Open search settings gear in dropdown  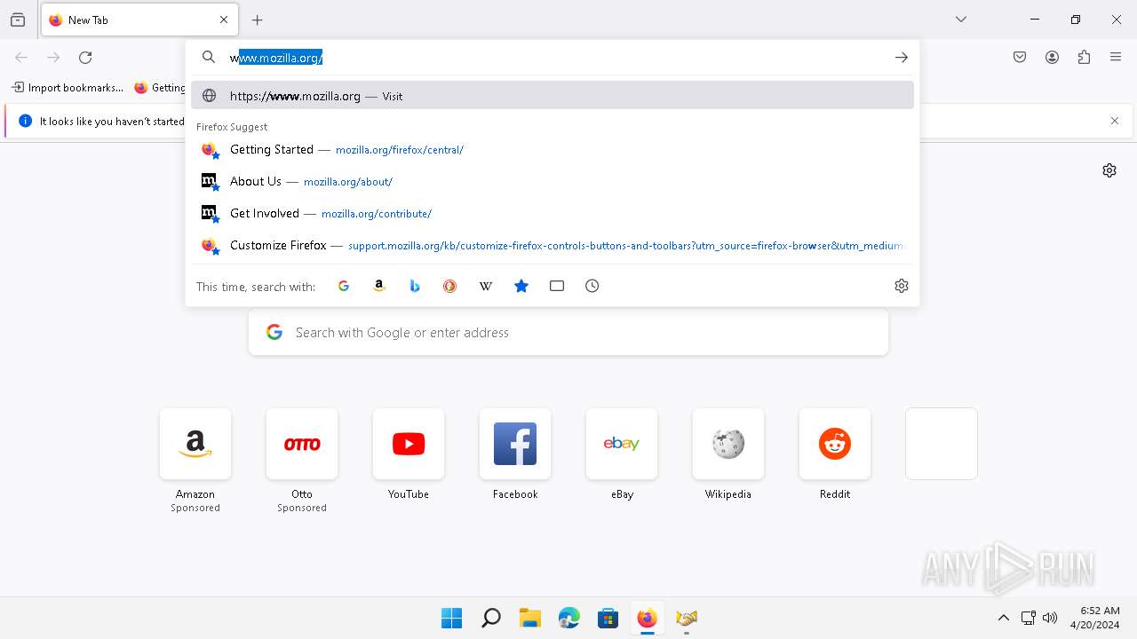point(902,286)
